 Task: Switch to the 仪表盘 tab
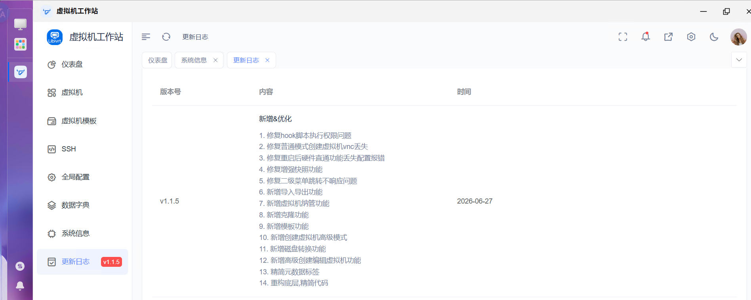(x=157, y=60)
